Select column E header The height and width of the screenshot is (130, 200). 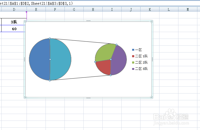(36, 9)
